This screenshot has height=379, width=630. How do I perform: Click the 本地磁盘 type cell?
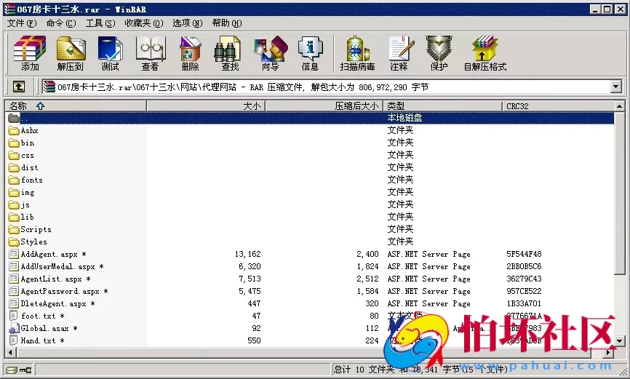(x=404, y=118)
